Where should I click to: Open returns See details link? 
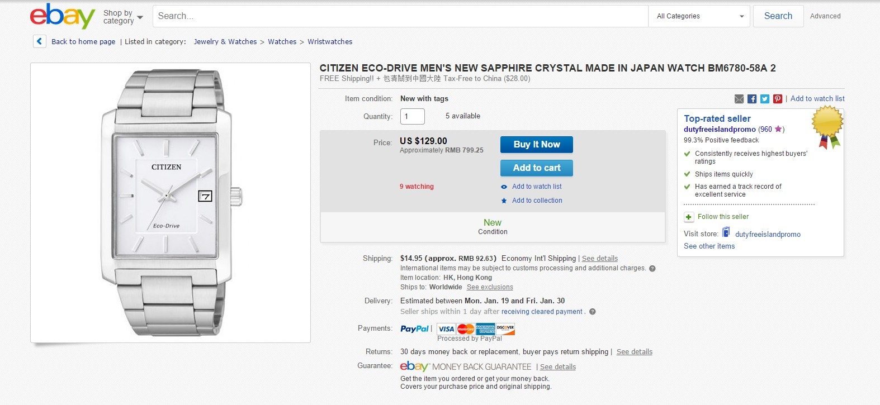point(635,352)
